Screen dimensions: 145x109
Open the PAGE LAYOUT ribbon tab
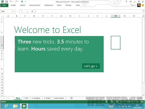35,6
